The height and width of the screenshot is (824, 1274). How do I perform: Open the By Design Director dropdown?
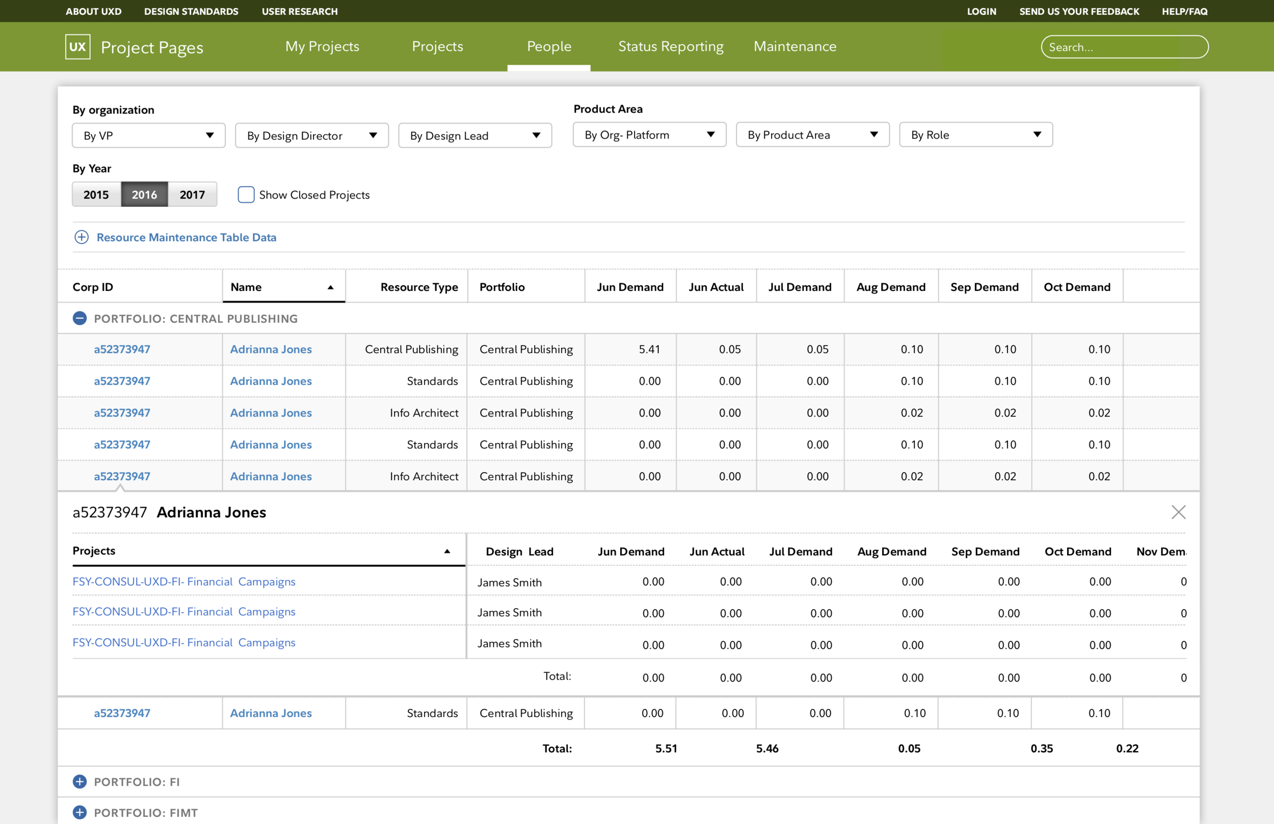[x=311, y=135]
